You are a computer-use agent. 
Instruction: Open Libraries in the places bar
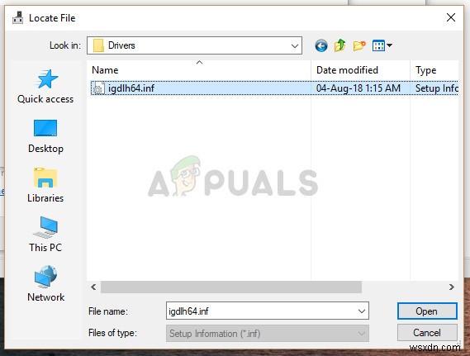coord(45,186)
